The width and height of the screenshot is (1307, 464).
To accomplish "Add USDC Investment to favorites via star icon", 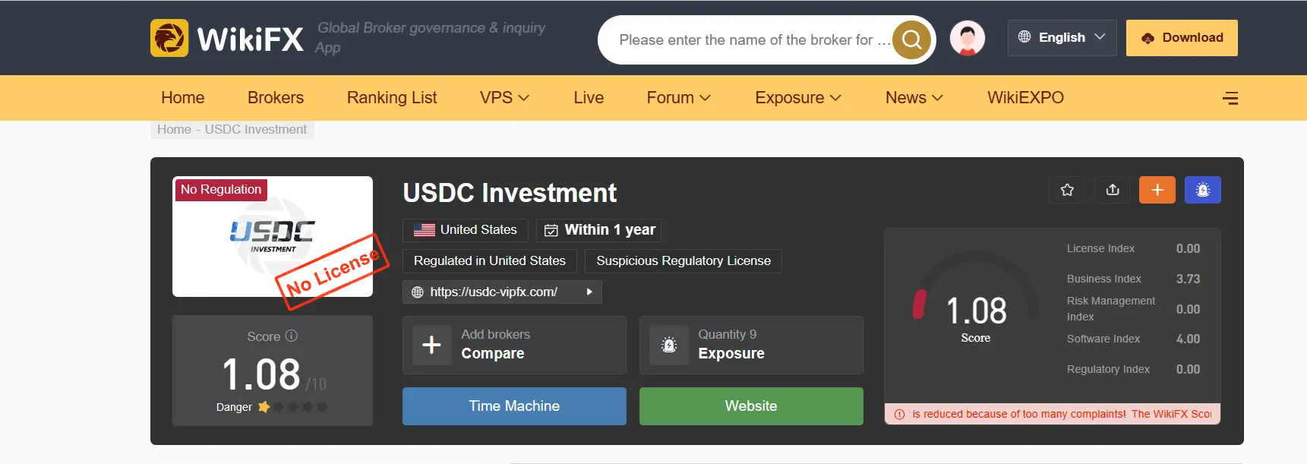I will (x=1067, y=190).
